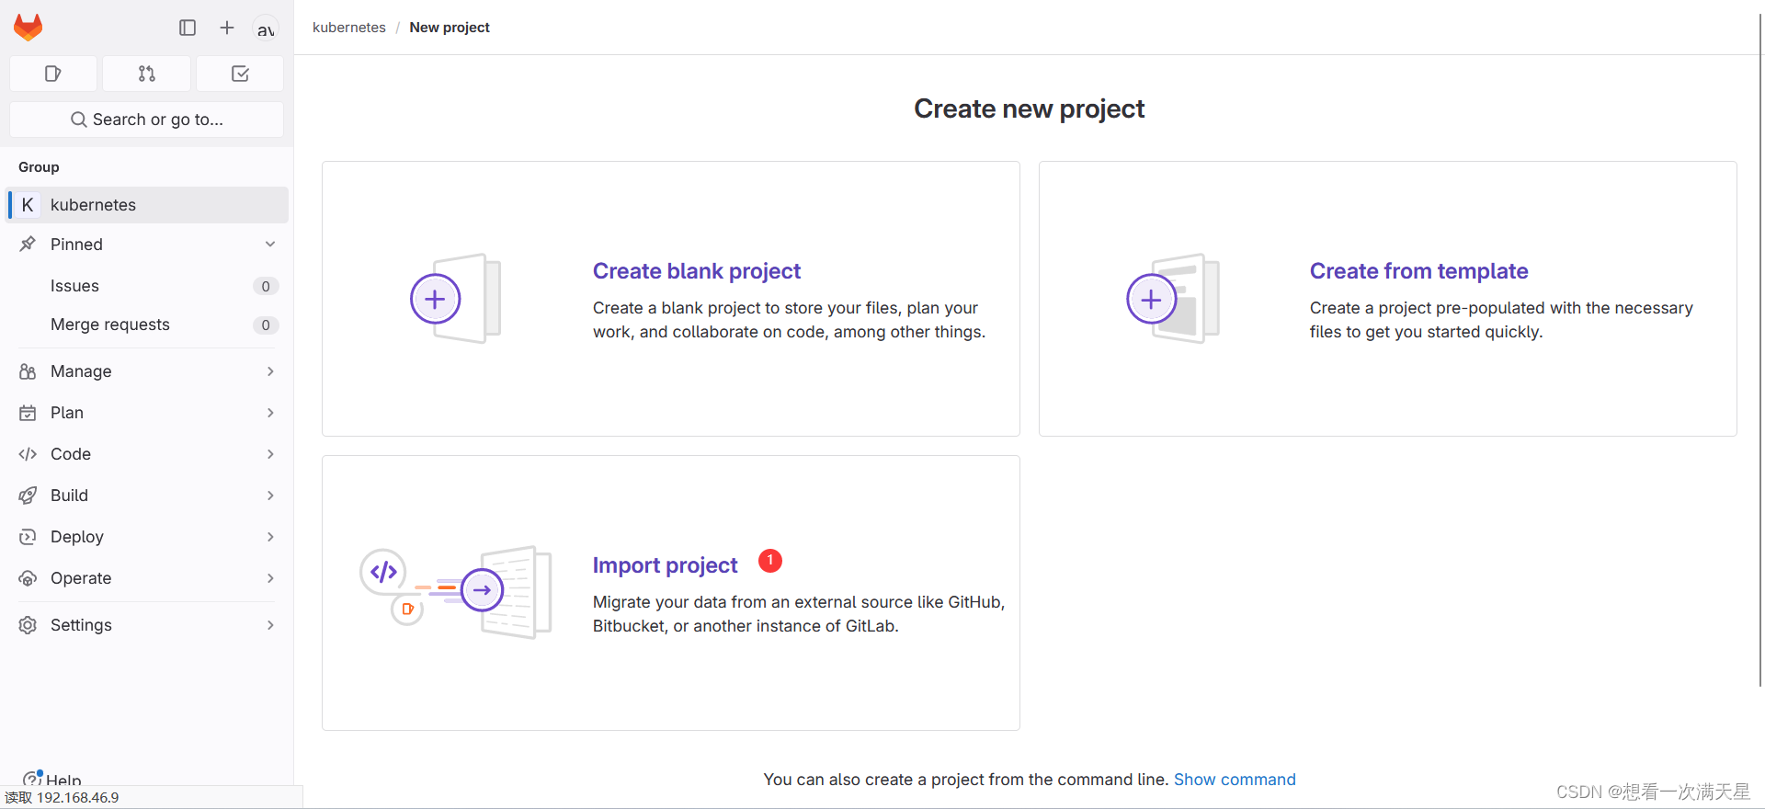Open assigned issues shortcut icon

[53, 74]
